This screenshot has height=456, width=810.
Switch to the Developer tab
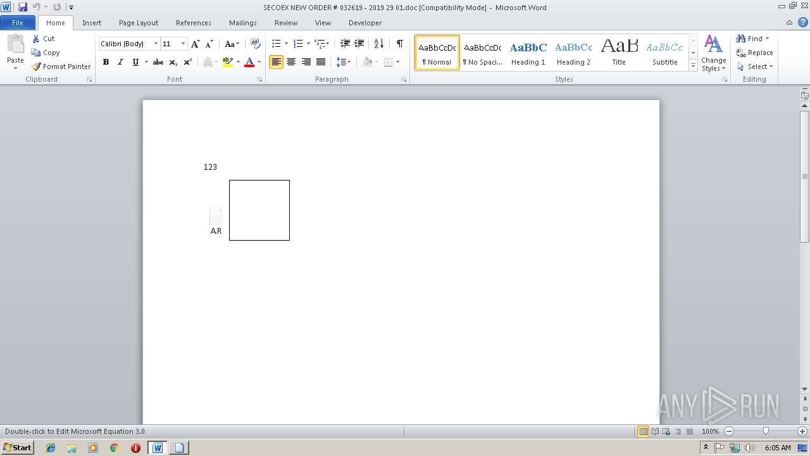tap(365, 23)
